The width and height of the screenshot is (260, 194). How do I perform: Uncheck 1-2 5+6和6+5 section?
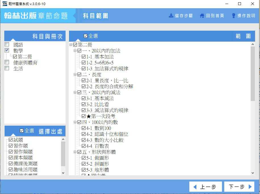pyautogui.click(x=83, y=63)
